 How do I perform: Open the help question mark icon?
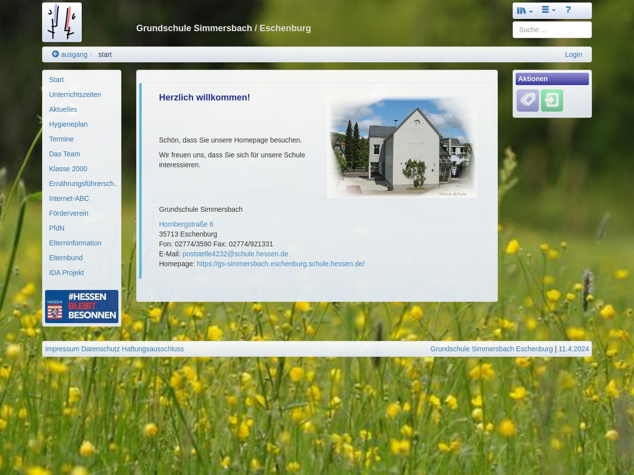[568, 10]
